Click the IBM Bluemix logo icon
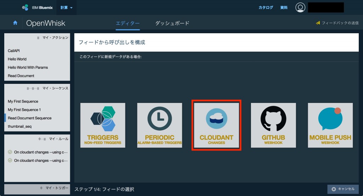 pyautogui.click(x=25, y=8)
